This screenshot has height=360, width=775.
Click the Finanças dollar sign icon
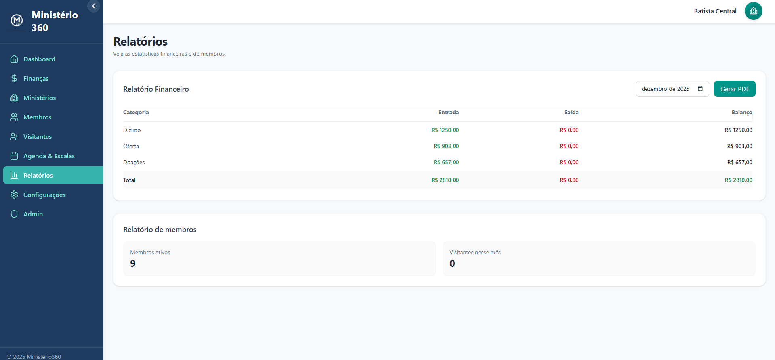pyautogui.click(x=14, y=78)
